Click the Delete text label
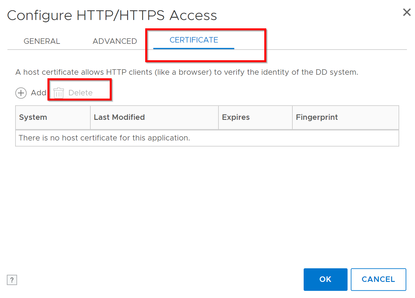The width and height of the screenshot is (415, 298). 80,93
